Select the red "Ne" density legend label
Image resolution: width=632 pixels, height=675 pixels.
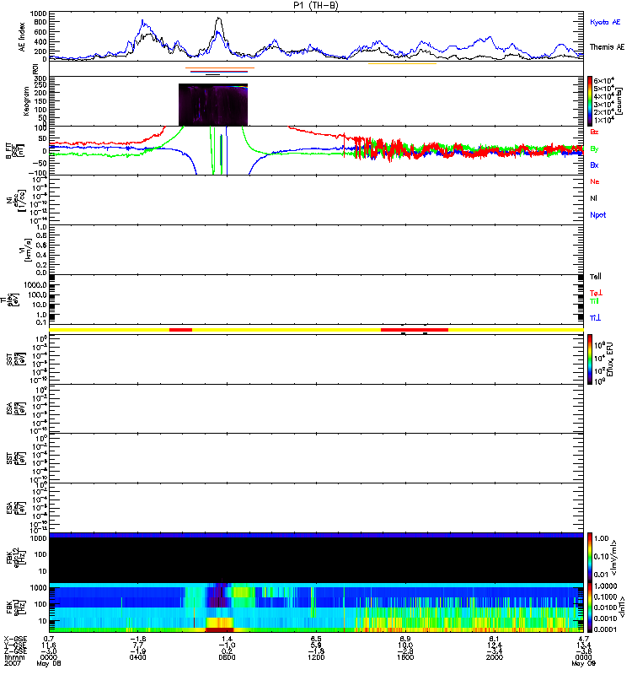click(x=594, y=181)
